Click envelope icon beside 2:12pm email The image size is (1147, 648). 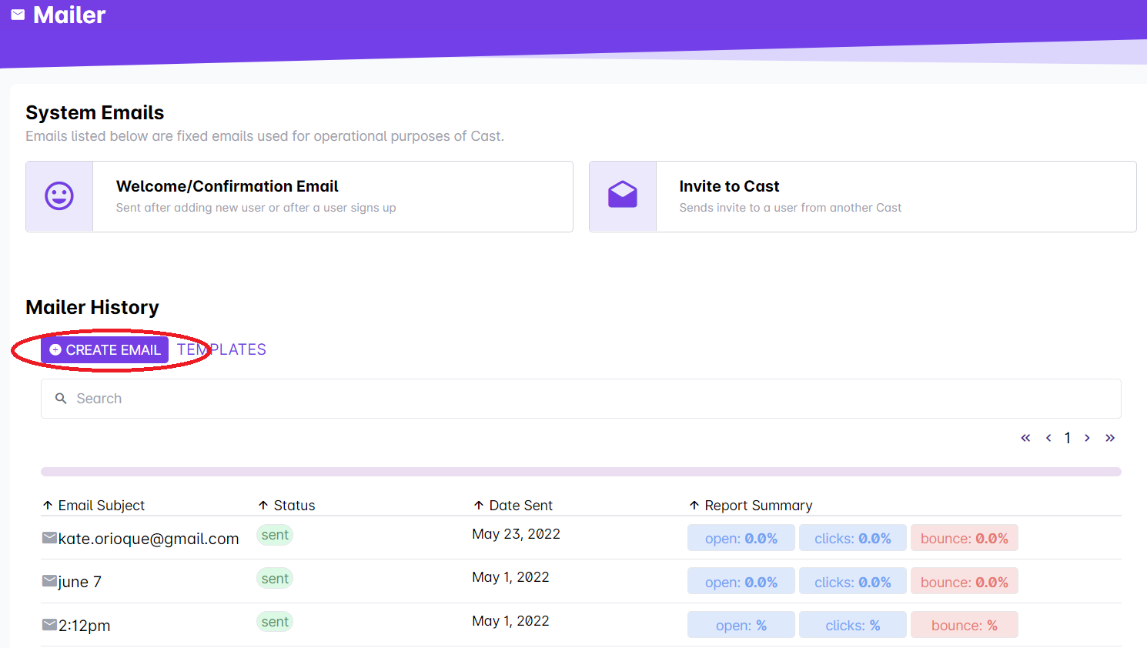[49, 625]
